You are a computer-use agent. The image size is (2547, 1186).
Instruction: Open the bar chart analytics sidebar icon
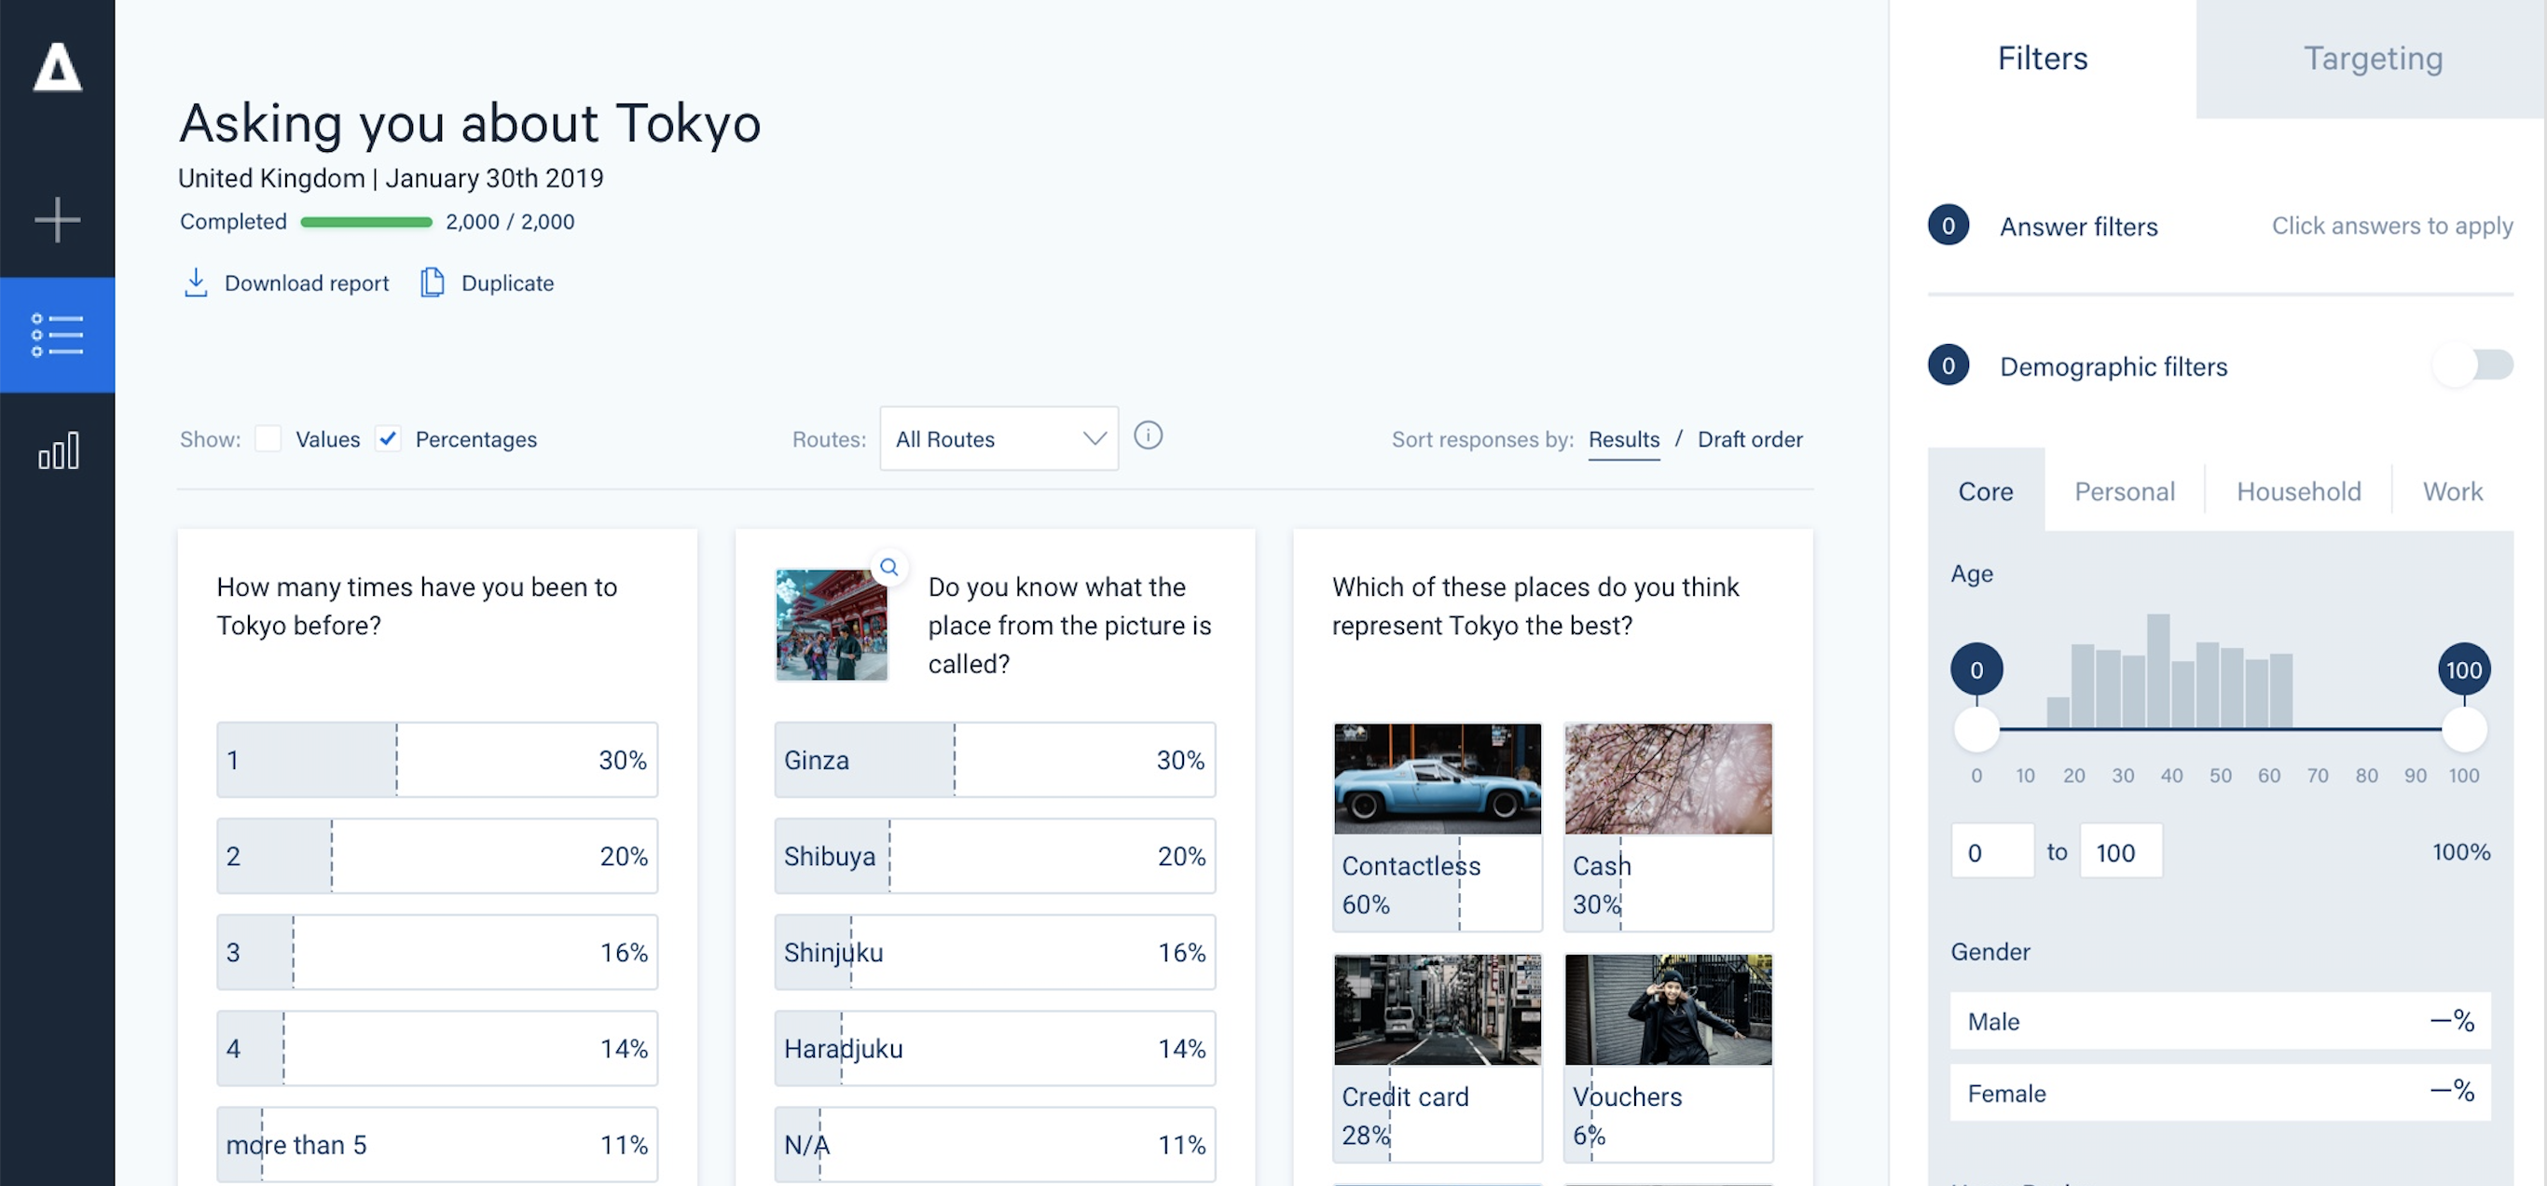(x=58, y=451)
